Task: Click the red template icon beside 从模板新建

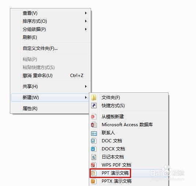Action: coord(94,117)
